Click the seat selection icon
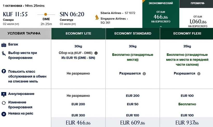 [x=4, y=54]
